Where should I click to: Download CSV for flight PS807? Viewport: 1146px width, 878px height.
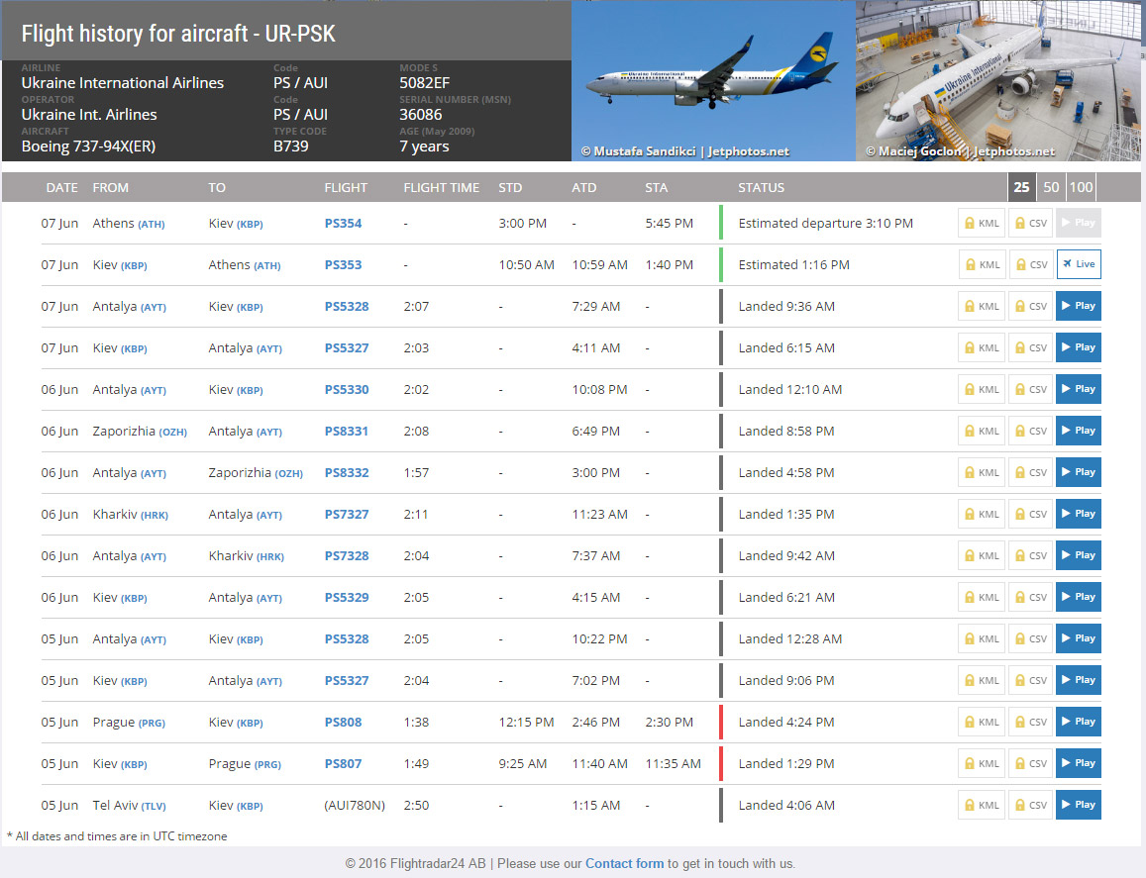tap(1030, 763)
